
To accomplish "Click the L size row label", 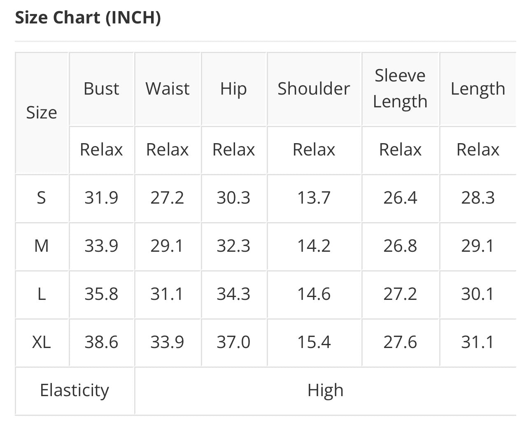I will (42, 294).
